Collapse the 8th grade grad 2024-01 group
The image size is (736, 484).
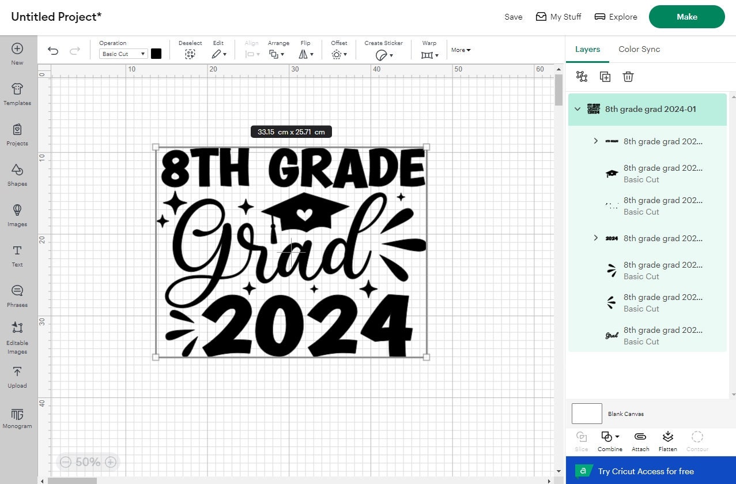click(578, 108)
